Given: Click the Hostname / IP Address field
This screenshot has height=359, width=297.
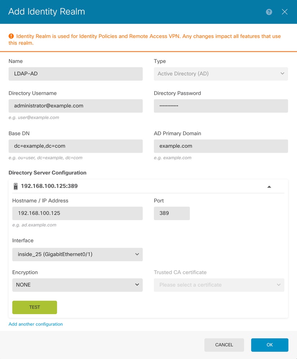Looking at the screenshot, I should click(x=77, y=213).
